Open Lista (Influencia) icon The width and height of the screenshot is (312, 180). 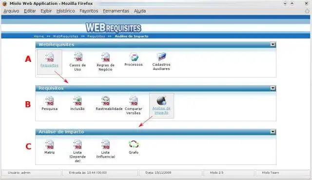click(x=105, y=144)
